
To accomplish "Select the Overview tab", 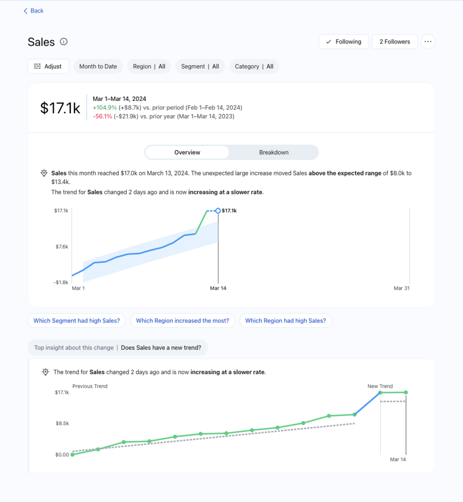I will pyautogui.click(x=187, y=152).
